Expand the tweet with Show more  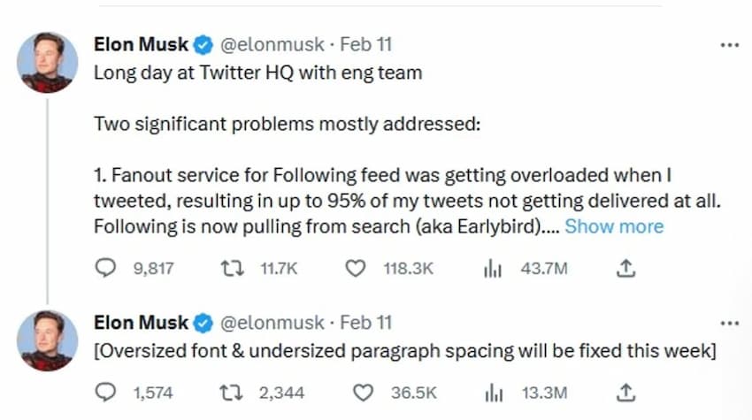coord(614,226)
